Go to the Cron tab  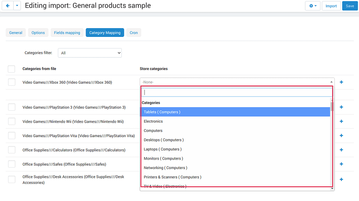point(134,33)
